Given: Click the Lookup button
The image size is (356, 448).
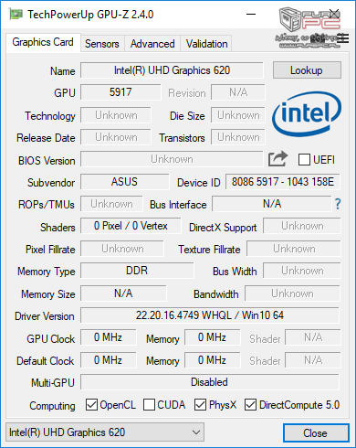Looking at the screenshot, I should [307, 70].
